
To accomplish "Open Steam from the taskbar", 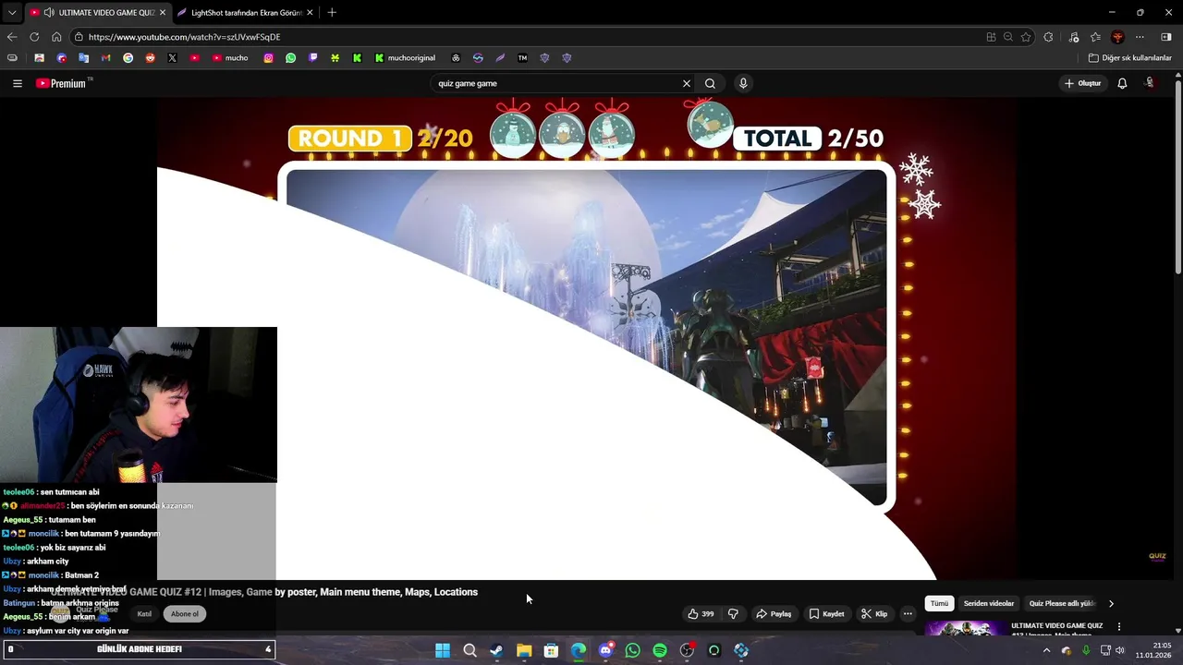I will click(496, 650).
